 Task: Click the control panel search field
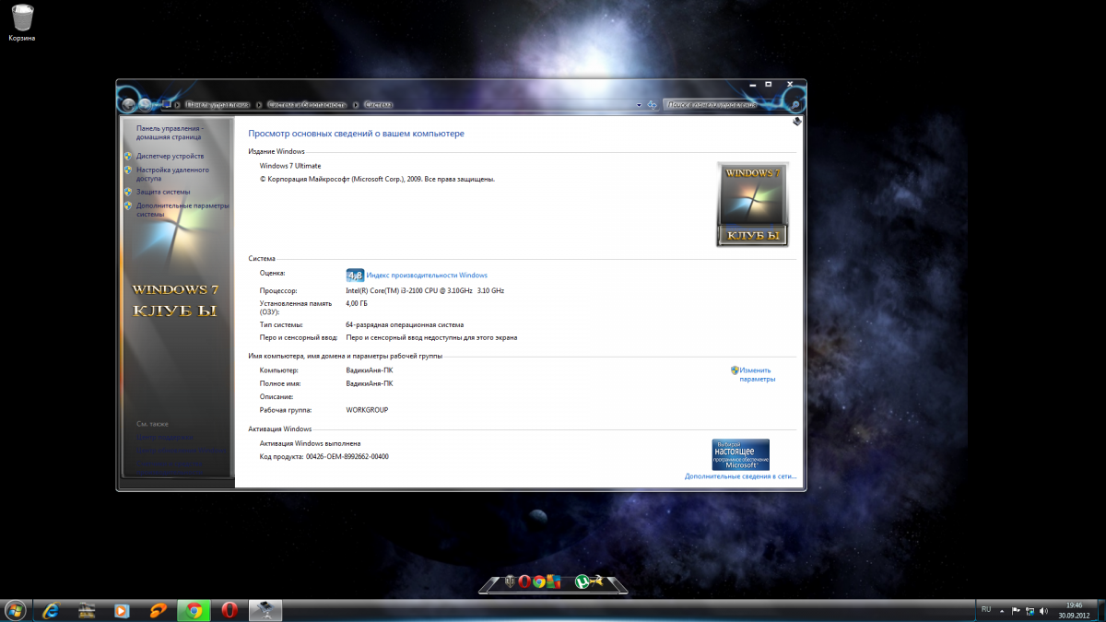pos(719,105)
